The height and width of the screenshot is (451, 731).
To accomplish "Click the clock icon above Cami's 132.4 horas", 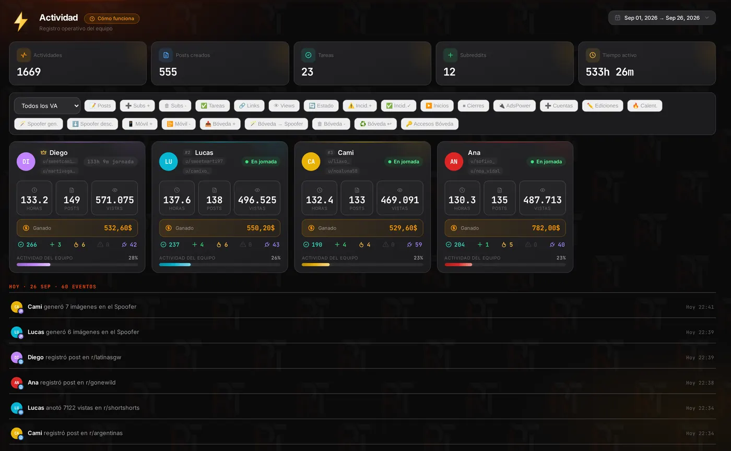I will click(320, 190).
